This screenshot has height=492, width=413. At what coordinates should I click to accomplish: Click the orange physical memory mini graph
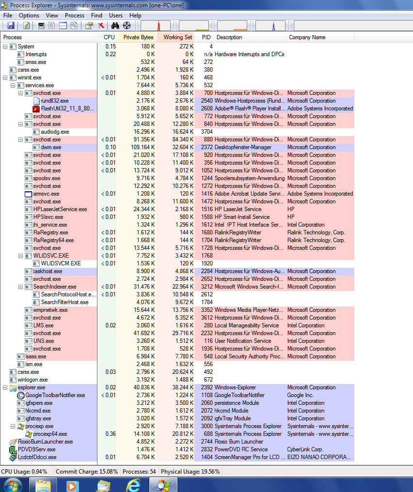click(x=232, y=26)
